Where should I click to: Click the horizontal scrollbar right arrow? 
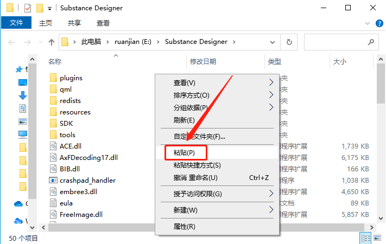(371, 227)
